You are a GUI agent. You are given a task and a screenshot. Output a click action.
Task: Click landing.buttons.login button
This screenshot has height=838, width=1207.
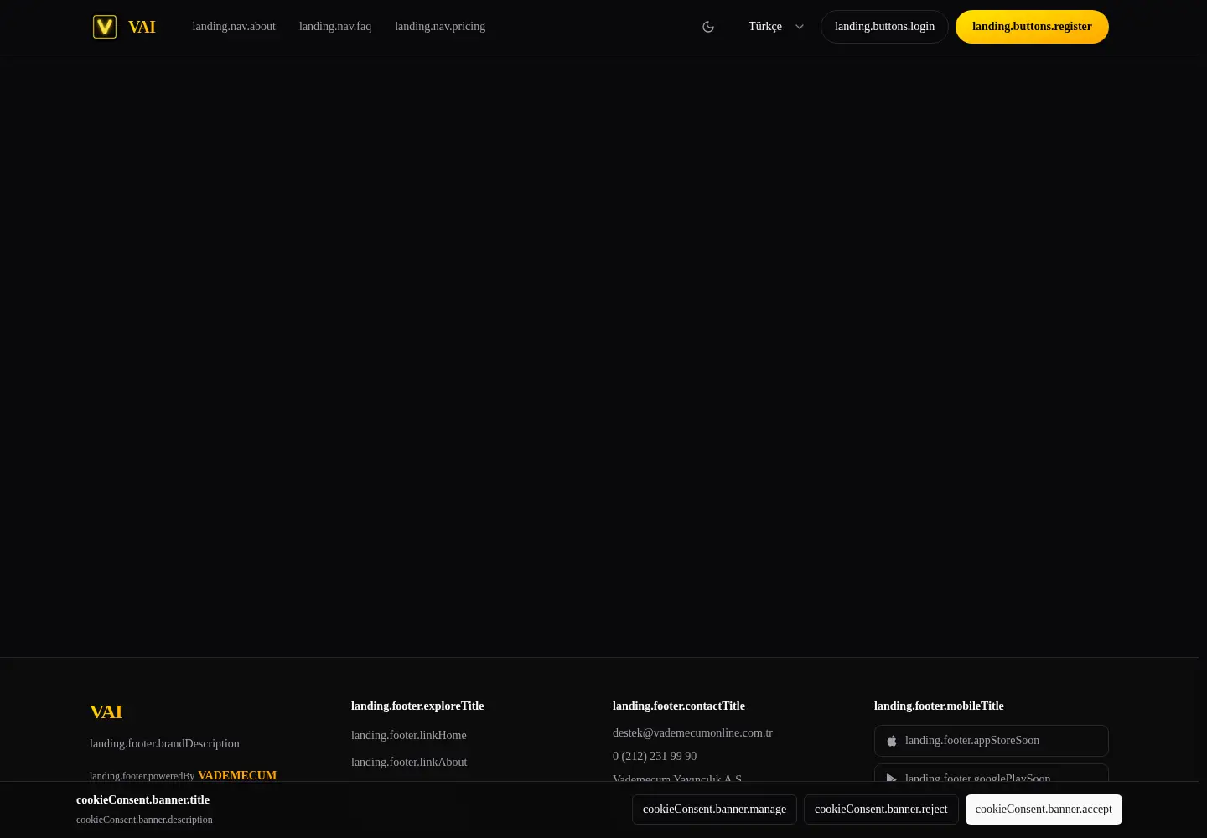tap(884, 27)
